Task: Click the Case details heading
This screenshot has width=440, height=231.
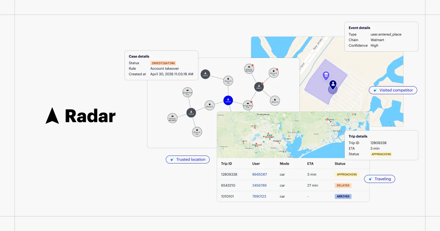Action: [139, 56]
